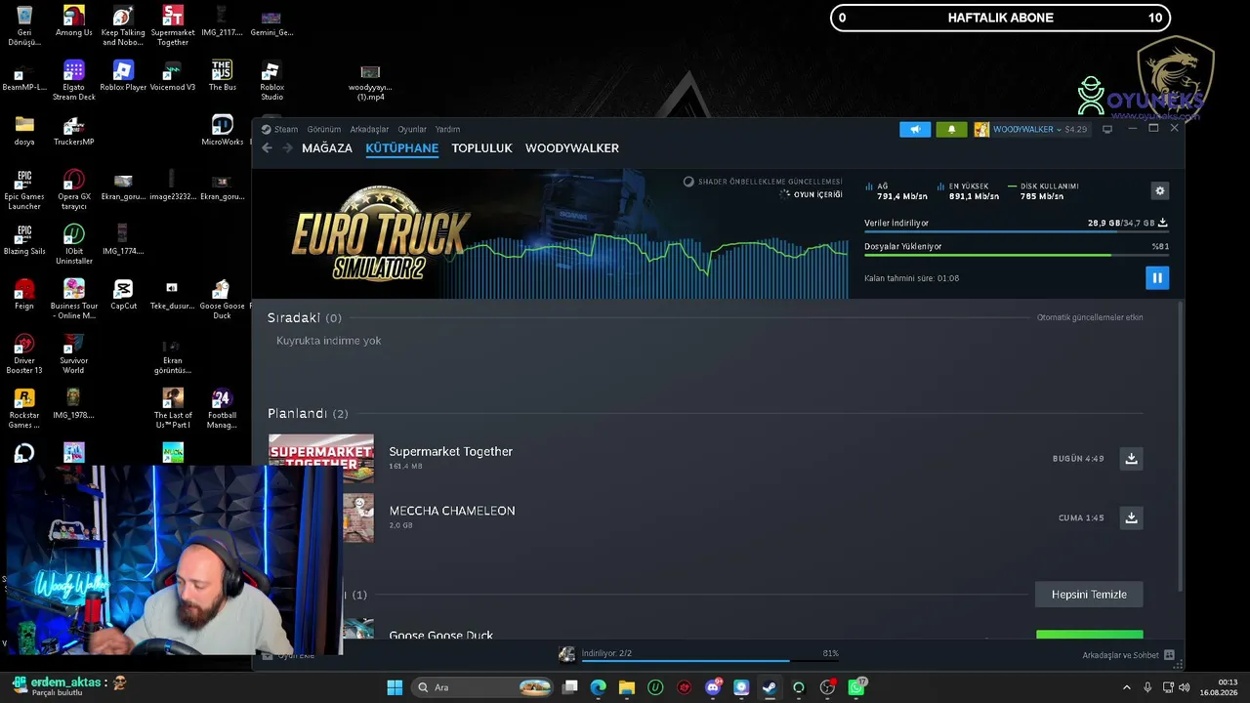1250x703 pixels.
Task: Switch to the TOPLULUK tab
Action: 481,148
